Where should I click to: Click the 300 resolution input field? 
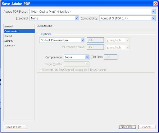[x=95, y=40]
